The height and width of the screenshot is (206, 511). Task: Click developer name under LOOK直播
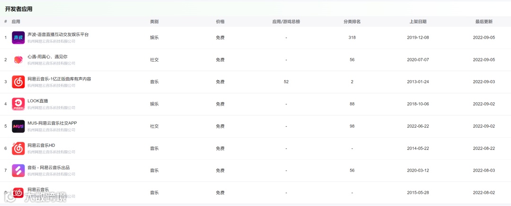(51, 107)
